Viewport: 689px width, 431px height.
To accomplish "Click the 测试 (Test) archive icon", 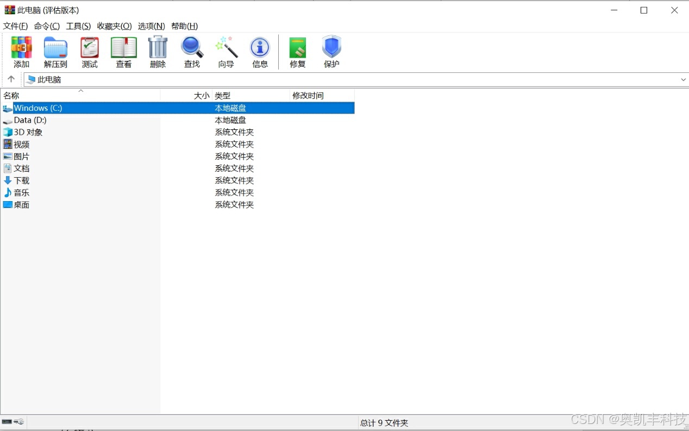I will coord(89,52).
